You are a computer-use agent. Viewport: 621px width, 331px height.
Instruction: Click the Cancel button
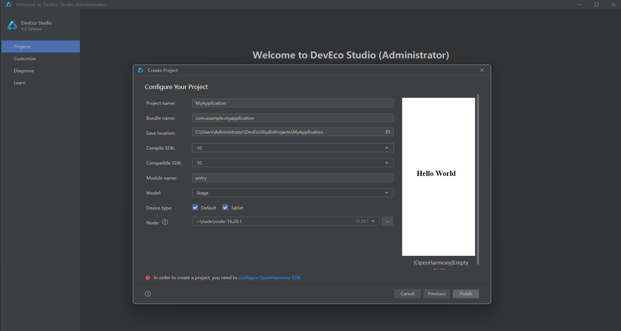click(407, 294)
